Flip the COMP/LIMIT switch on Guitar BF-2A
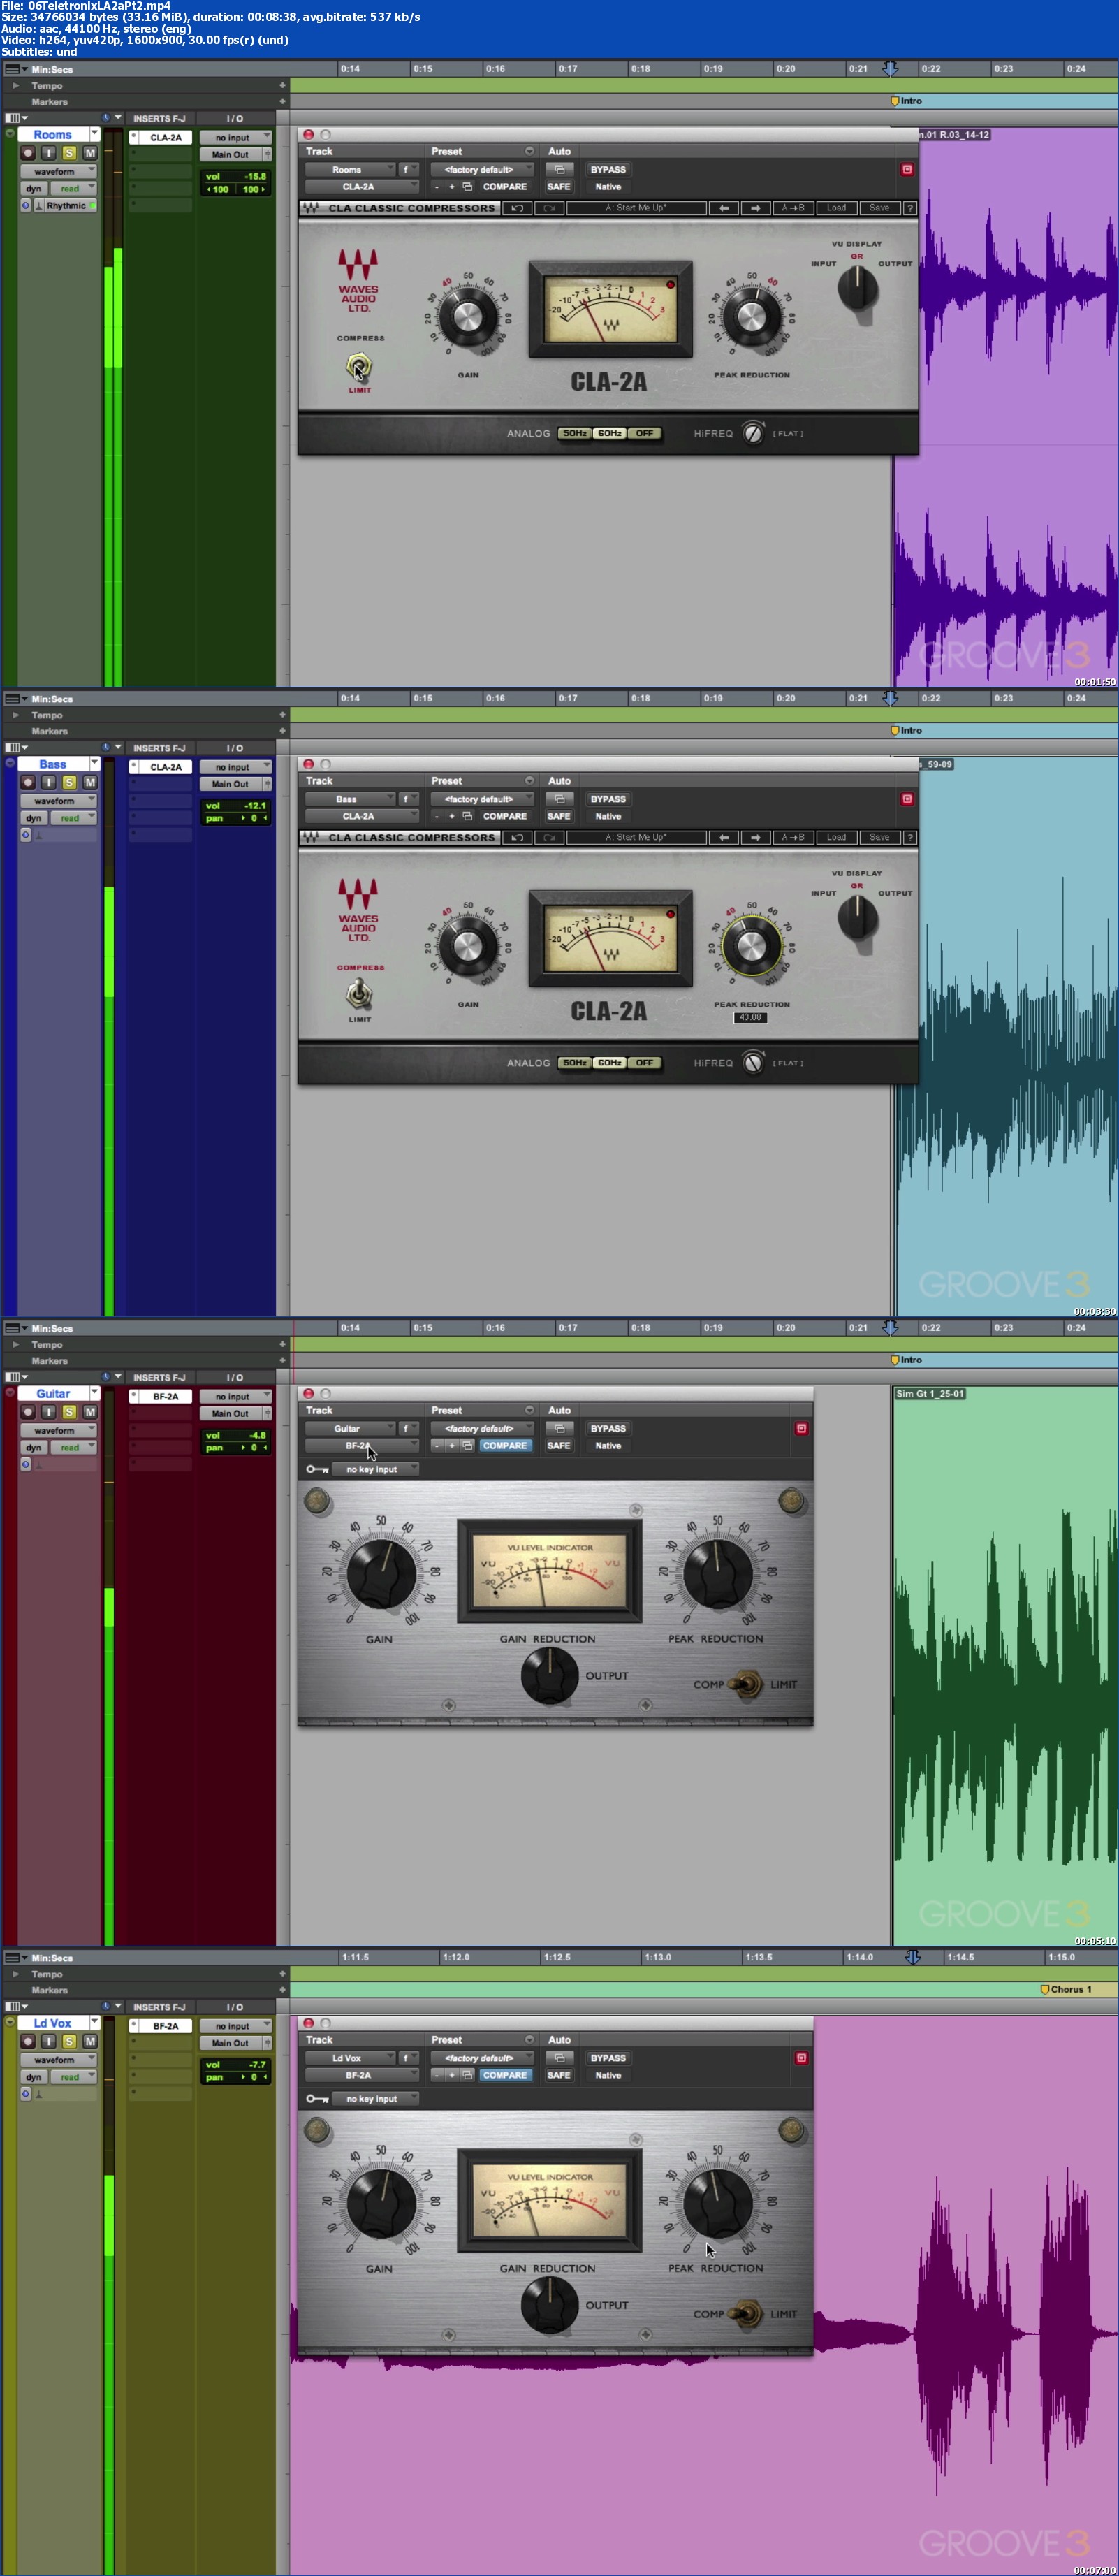This screenshot has height=2576, width=1119. (x=746, y=1684)
